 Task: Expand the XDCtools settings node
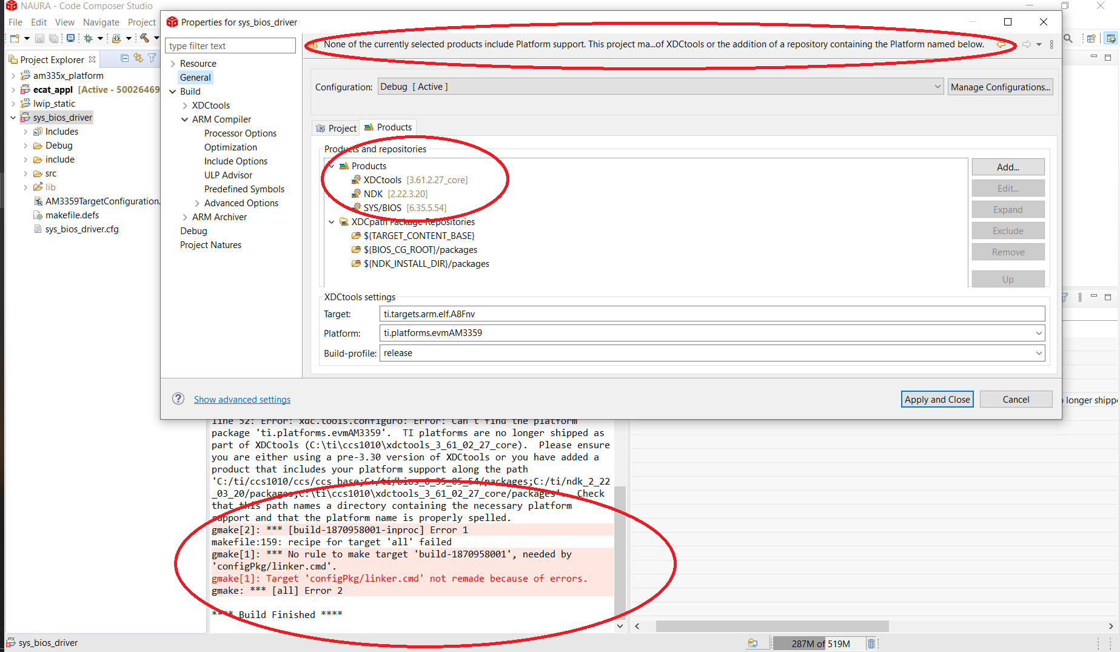coord(185,106)
